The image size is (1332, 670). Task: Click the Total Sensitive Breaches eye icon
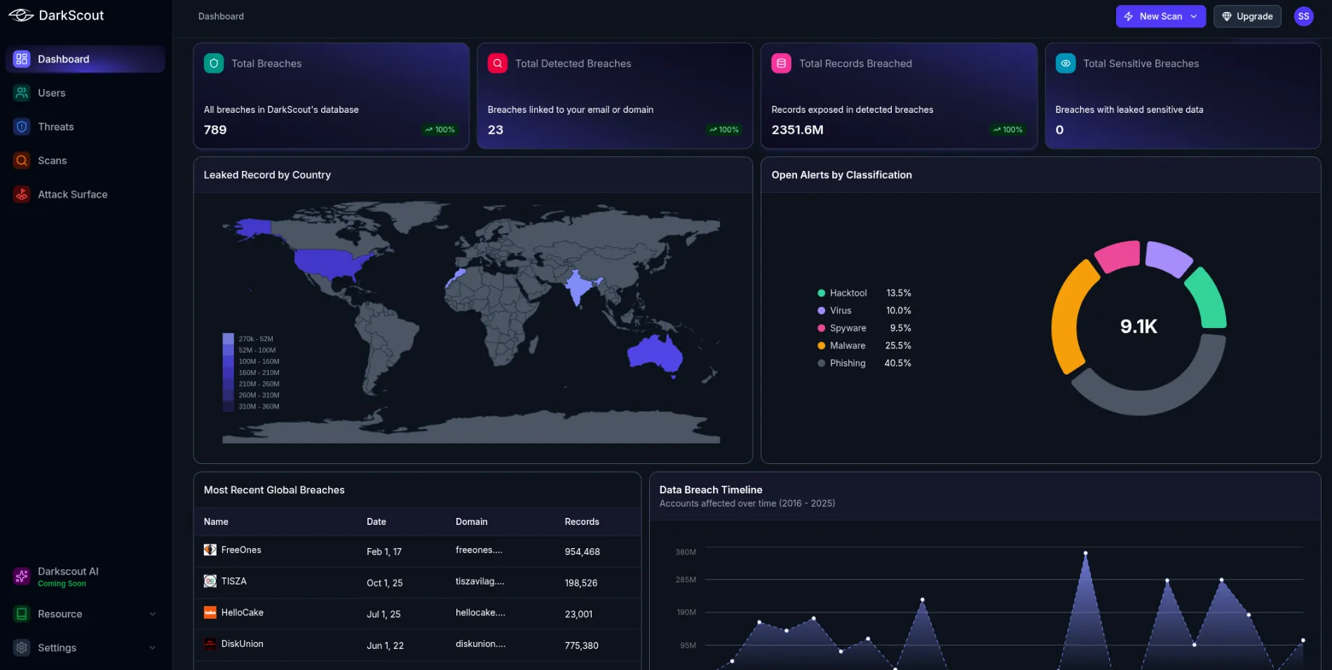1065,63
